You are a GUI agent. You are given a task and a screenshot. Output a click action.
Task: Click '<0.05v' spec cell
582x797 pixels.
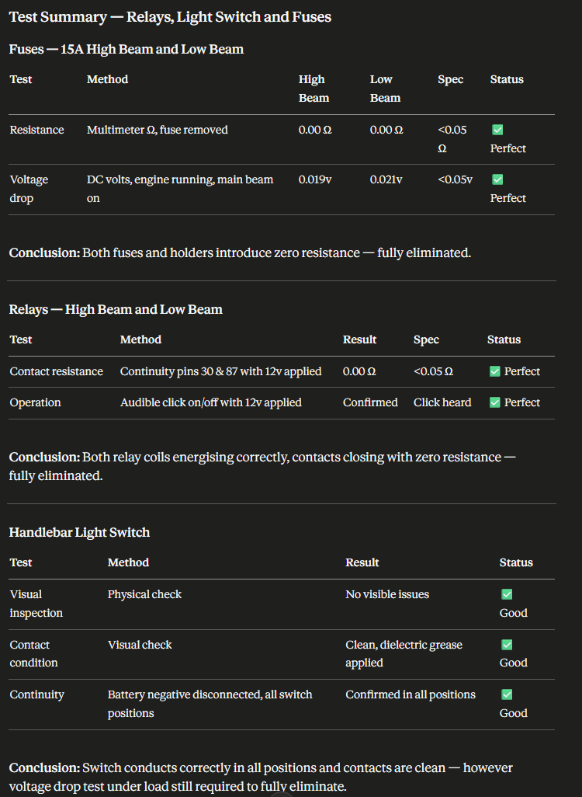455,179
